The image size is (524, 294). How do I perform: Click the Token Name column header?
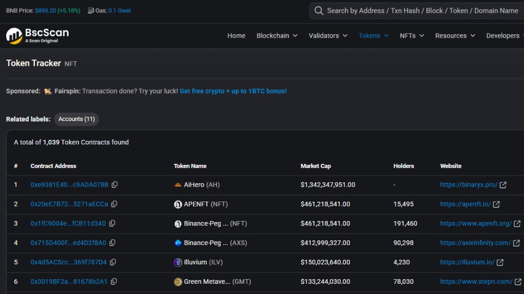190,166
